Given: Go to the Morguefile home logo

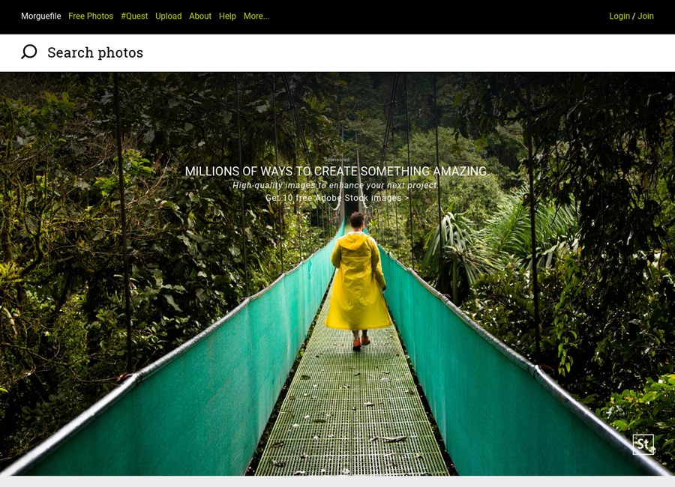Looking at the screenshot, I should pos(41,16).
